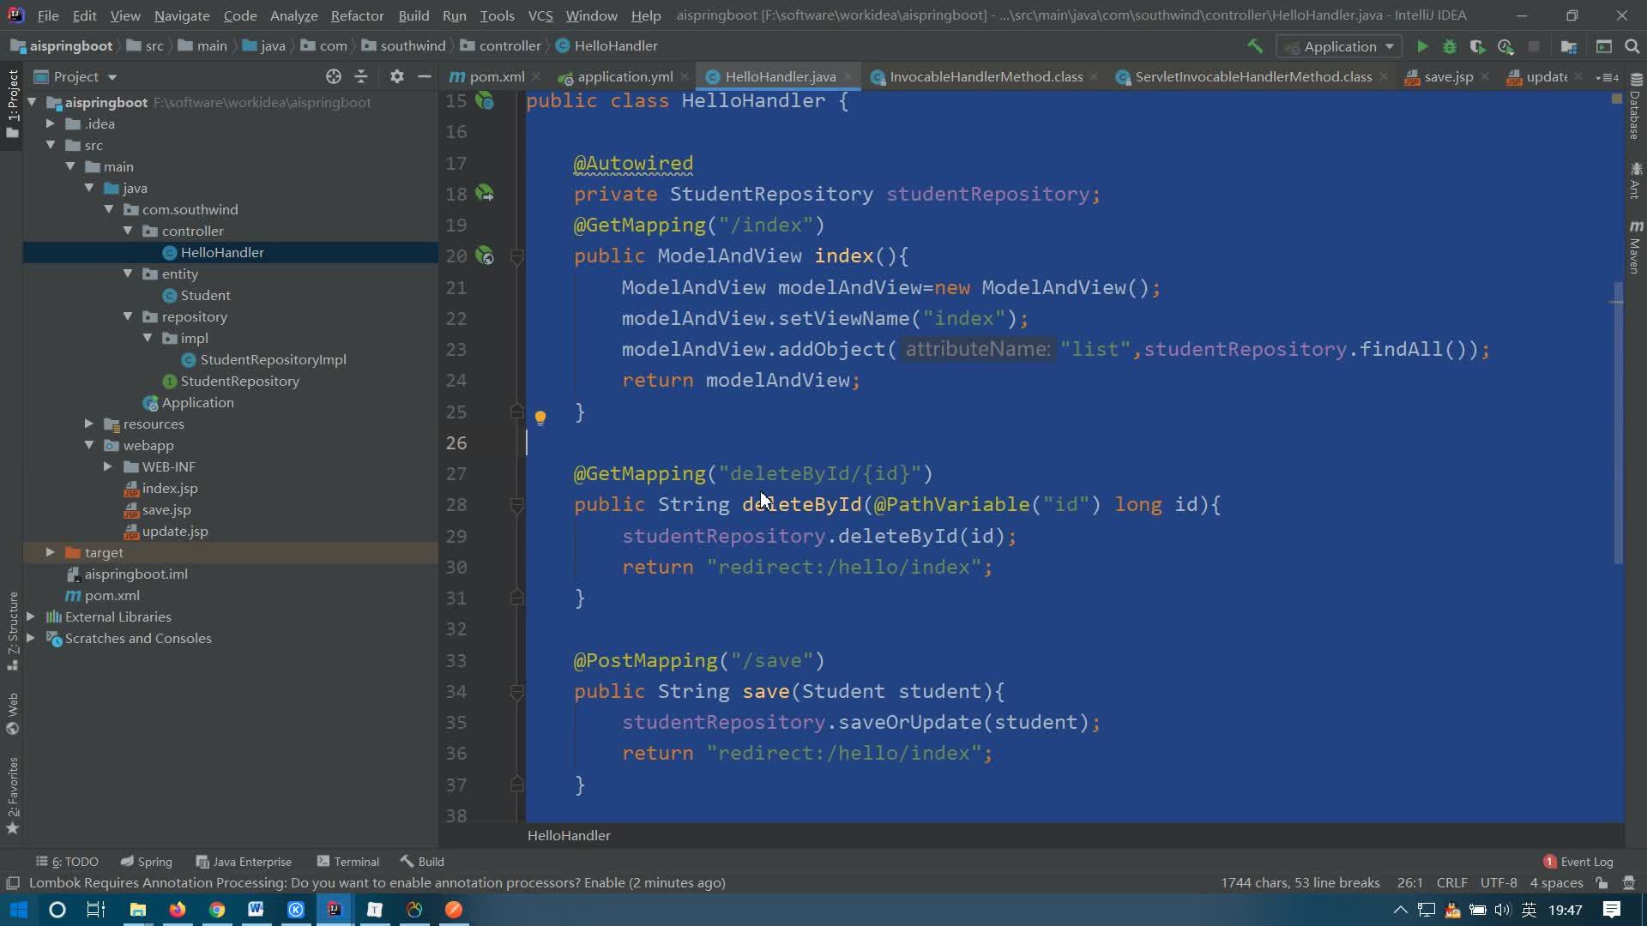Fold the save method at line 34

click(x=516, y=692)
